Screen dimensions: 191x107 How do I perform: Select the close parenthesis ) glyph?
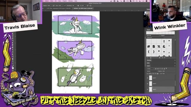154,51
